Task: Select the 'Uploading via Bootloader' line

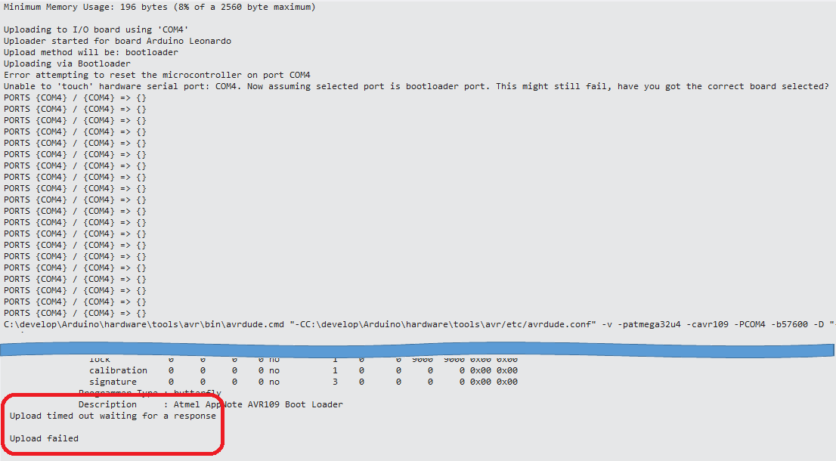Action: point(67,63)
